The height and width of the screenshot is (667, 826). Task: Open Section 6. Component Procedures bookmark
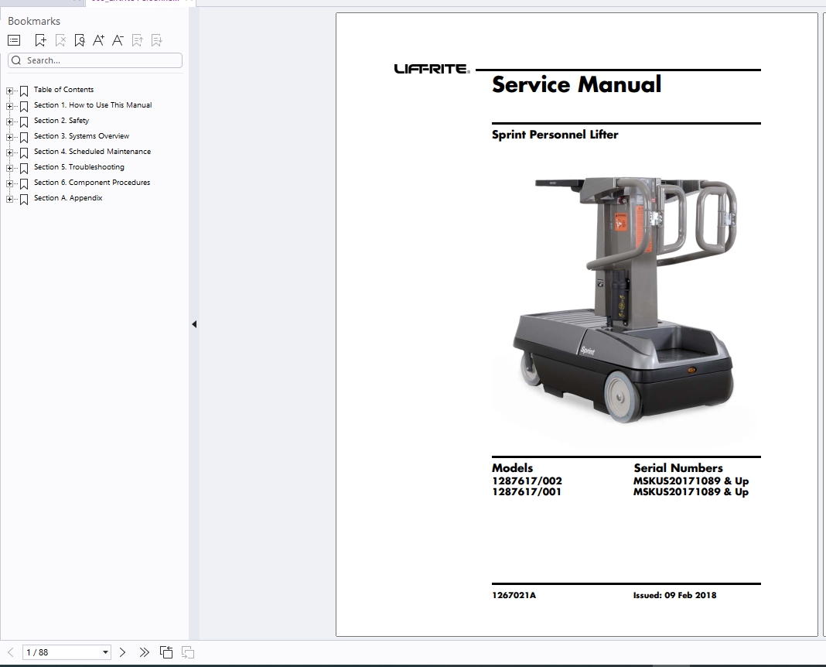coord(92,183)
